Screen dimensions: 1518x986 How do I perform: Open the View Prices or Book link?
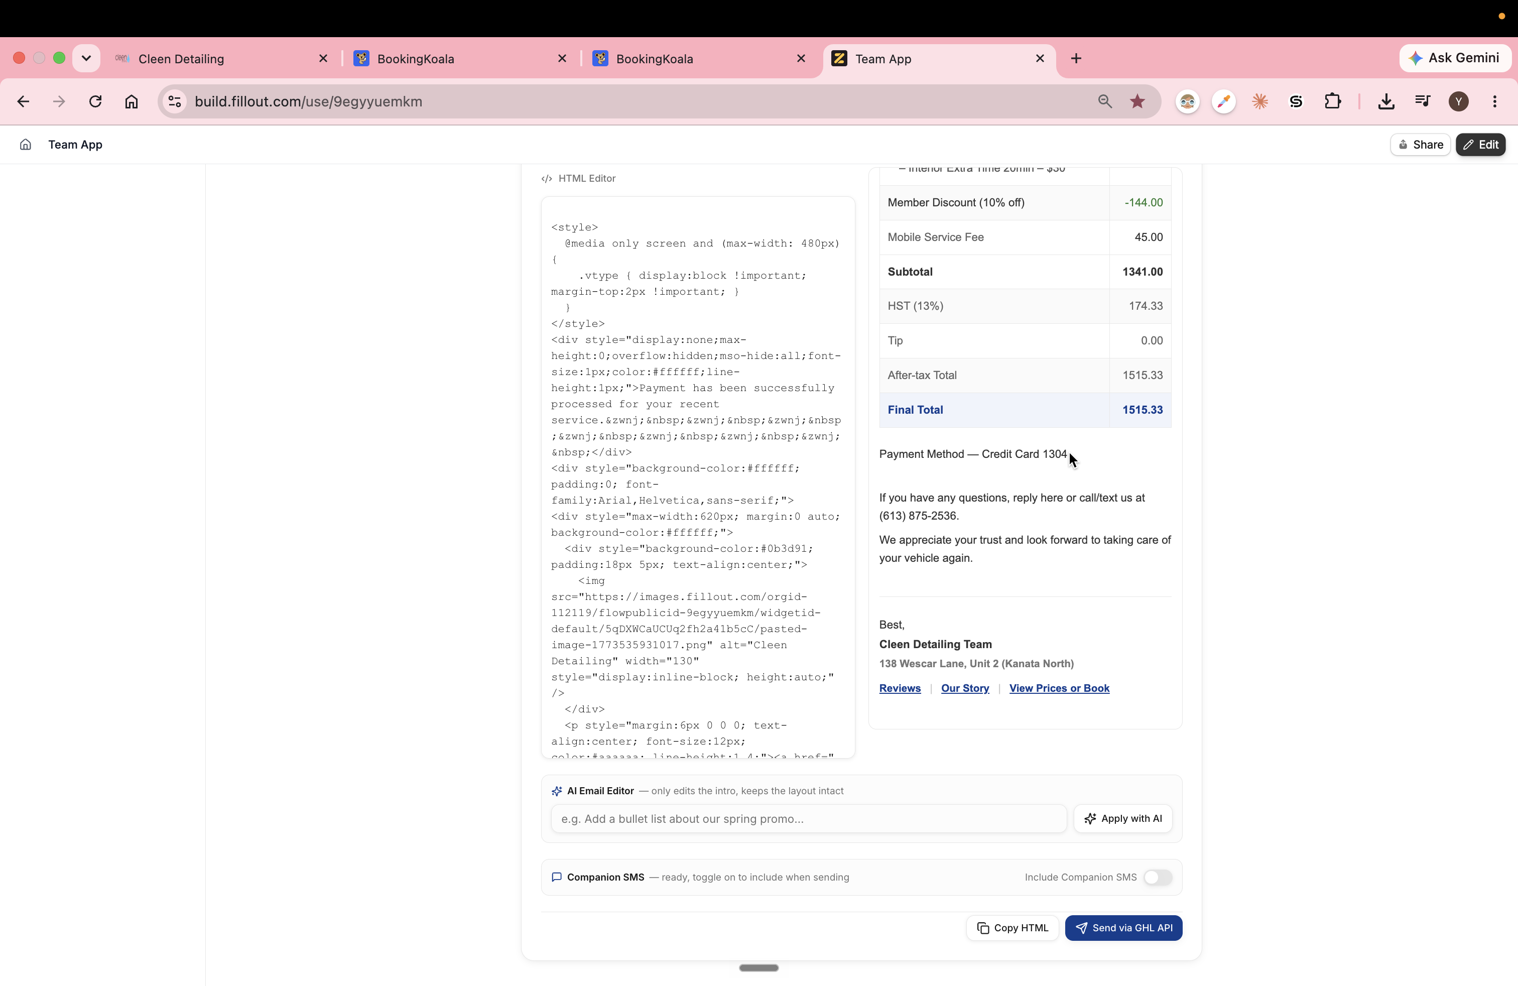tap(1059, 688)
